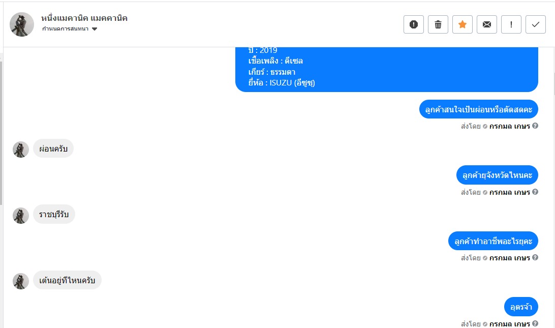Mark conversation done with checkmark button
Screen dimensions: 555x328
[536, 24]
